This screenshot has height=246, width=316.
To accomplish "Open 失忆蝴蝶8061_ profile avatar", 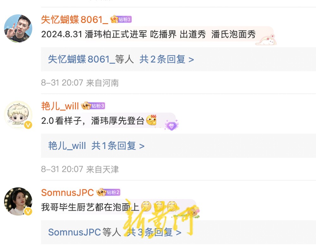I will pos(18,28).
